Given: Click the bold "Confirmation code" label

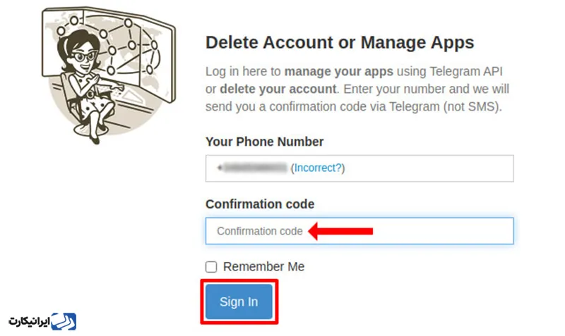Looking at the screenshot, I should coord(260,204).
